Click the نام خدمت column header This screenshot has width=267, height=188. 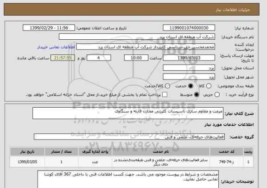(161, 152)
